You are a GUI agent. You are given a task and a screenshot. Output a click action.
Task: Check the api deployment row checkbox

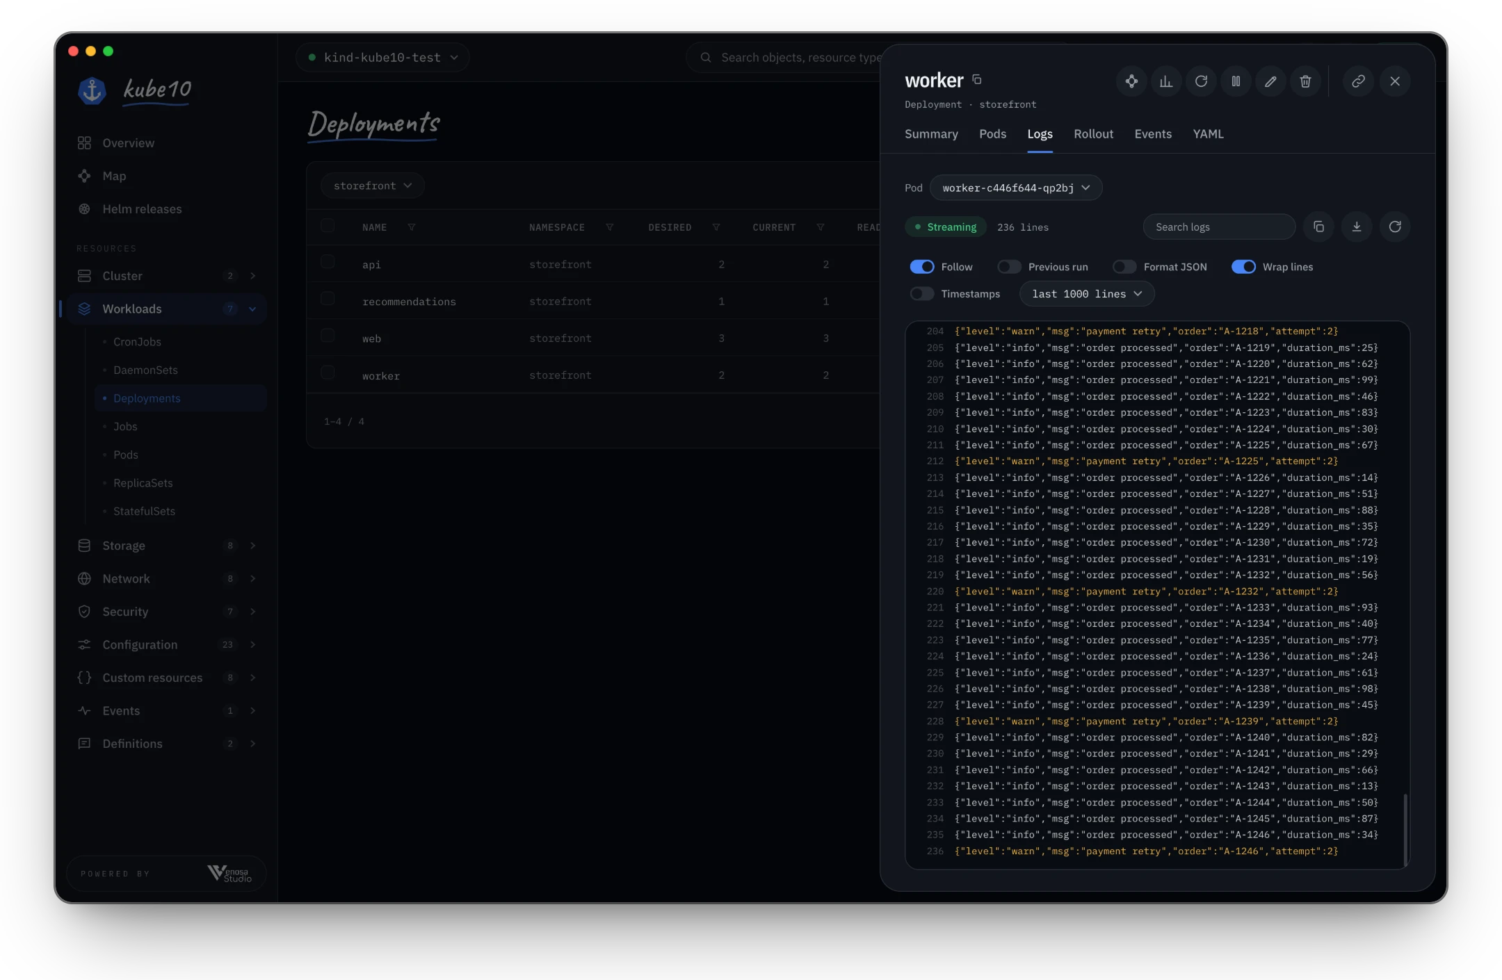coord(328,262)
